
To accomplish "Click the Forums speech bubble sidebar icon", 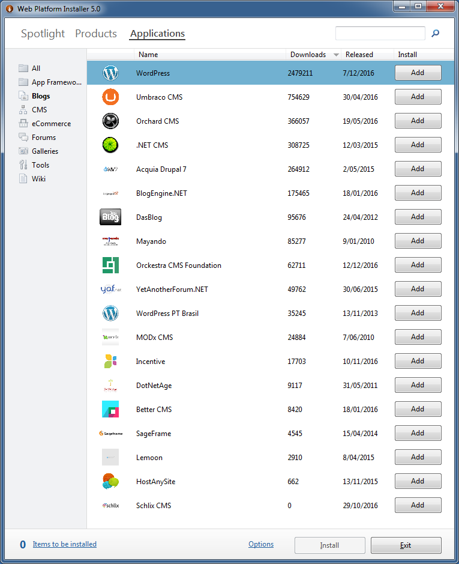I will click(23, 137).
